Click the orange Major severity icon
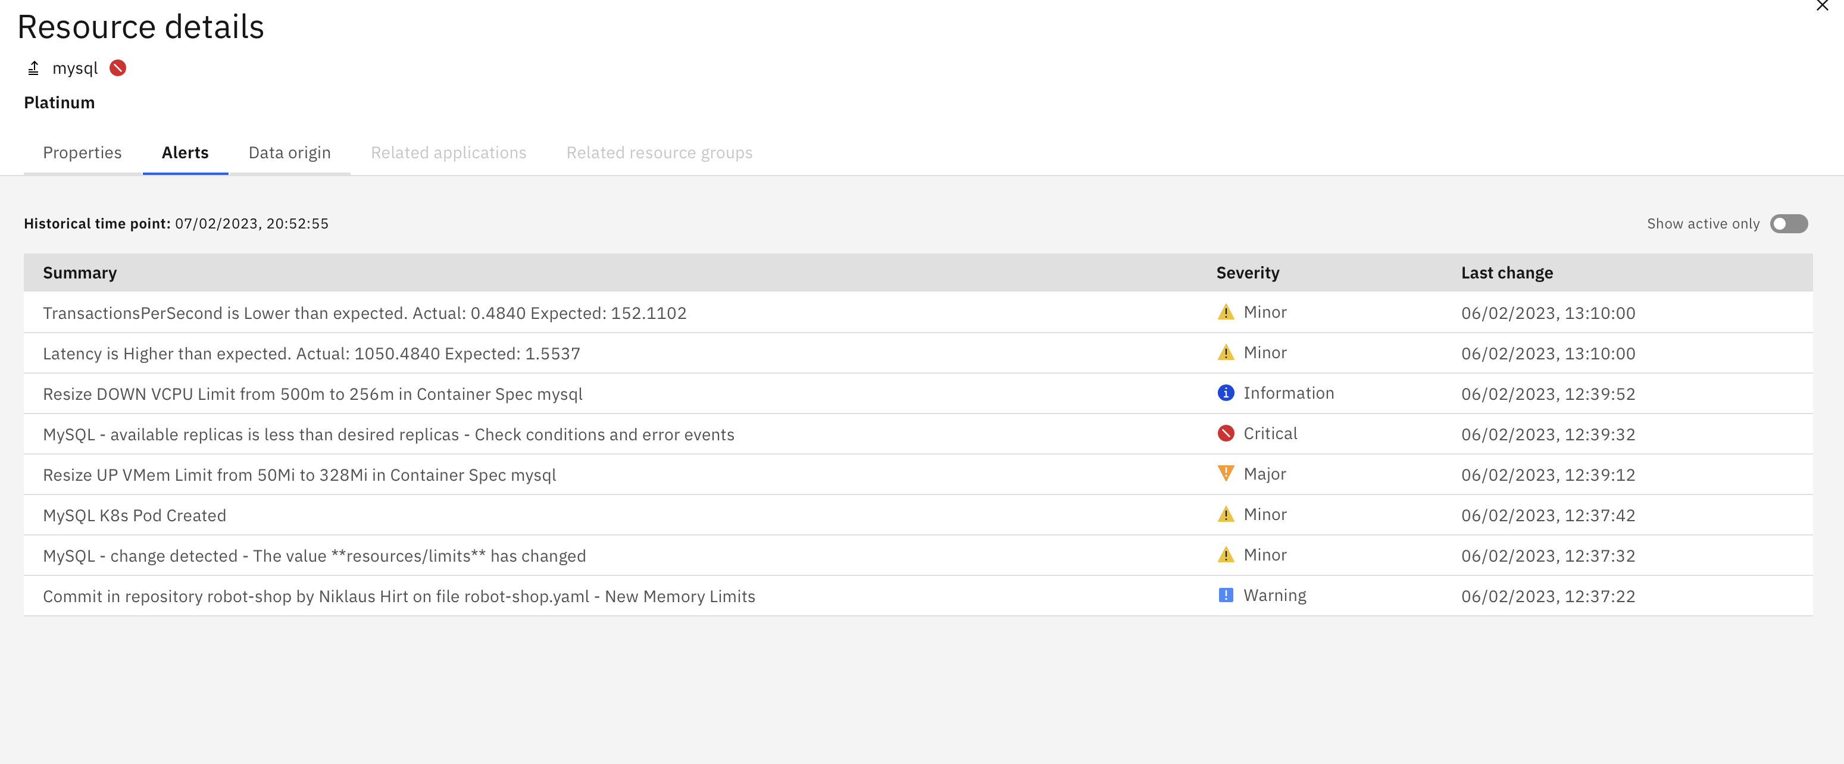This screenshot has height=764, width=1844. point(1226,474)
